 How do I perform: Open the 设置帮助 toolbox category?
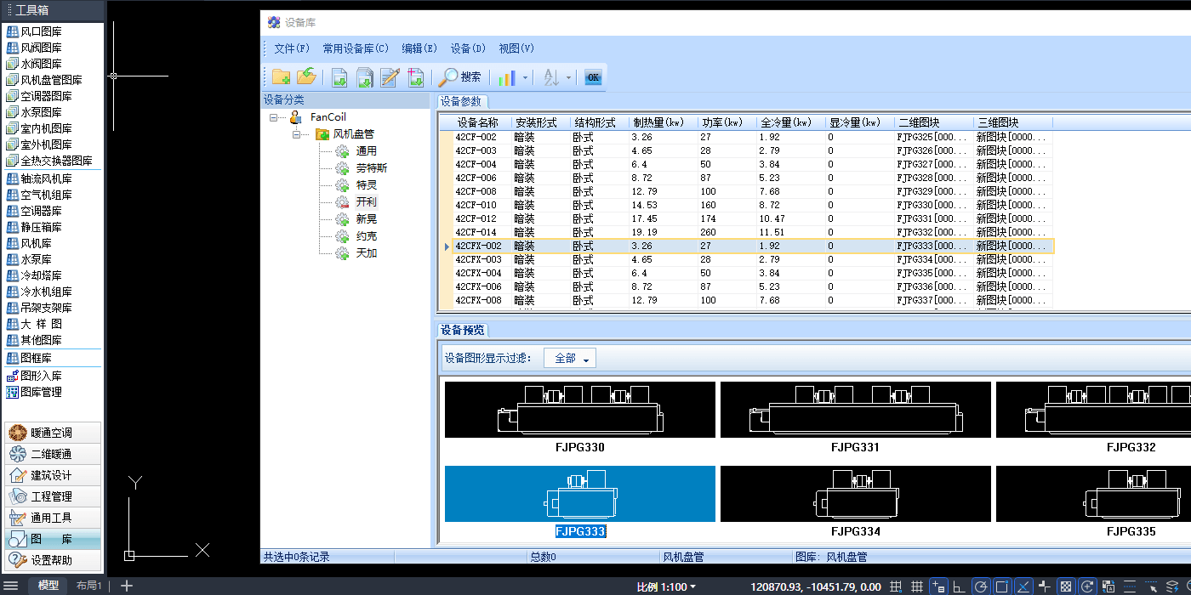52,560
